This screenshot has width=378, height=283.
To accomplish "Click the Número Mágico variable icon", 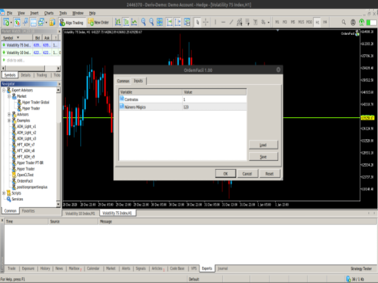I will tap(123, 107).
